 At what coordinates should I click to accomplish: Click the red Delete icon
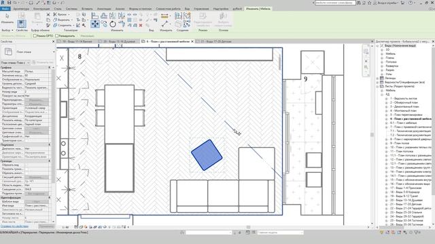click(x=141, y=26)
